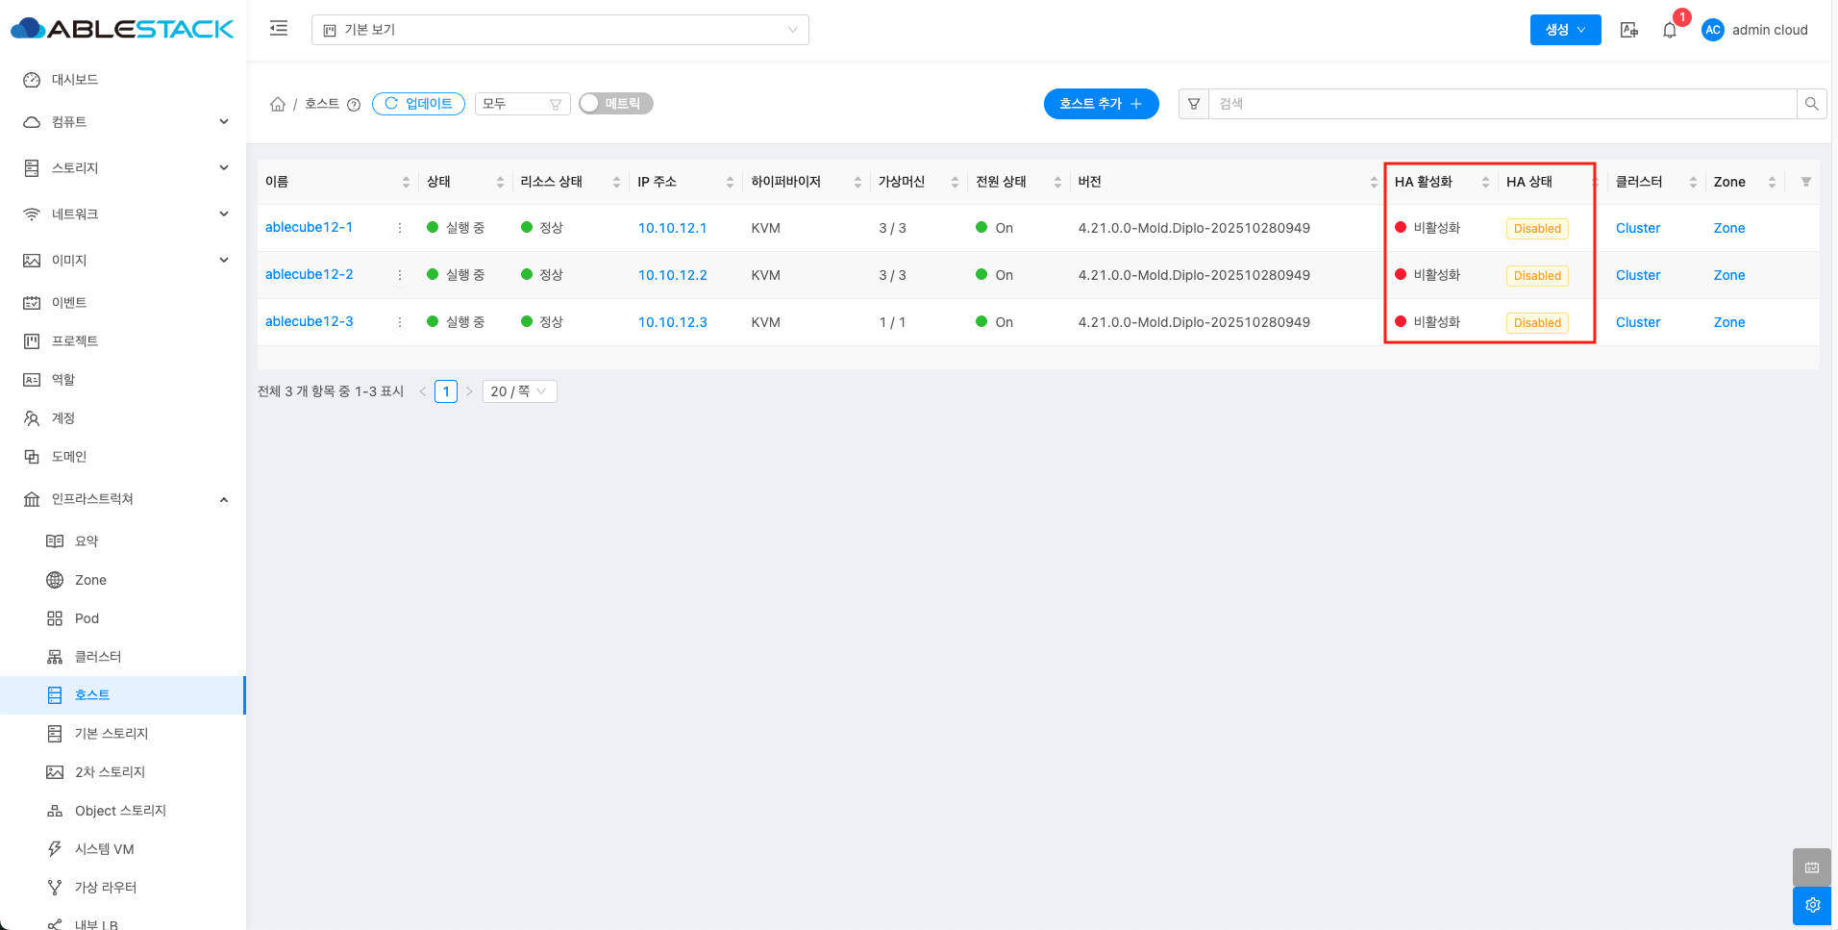1838x930 pixels.
Task: Collapse the sidebar with the menu fold icon
Action: coord(279,29)
